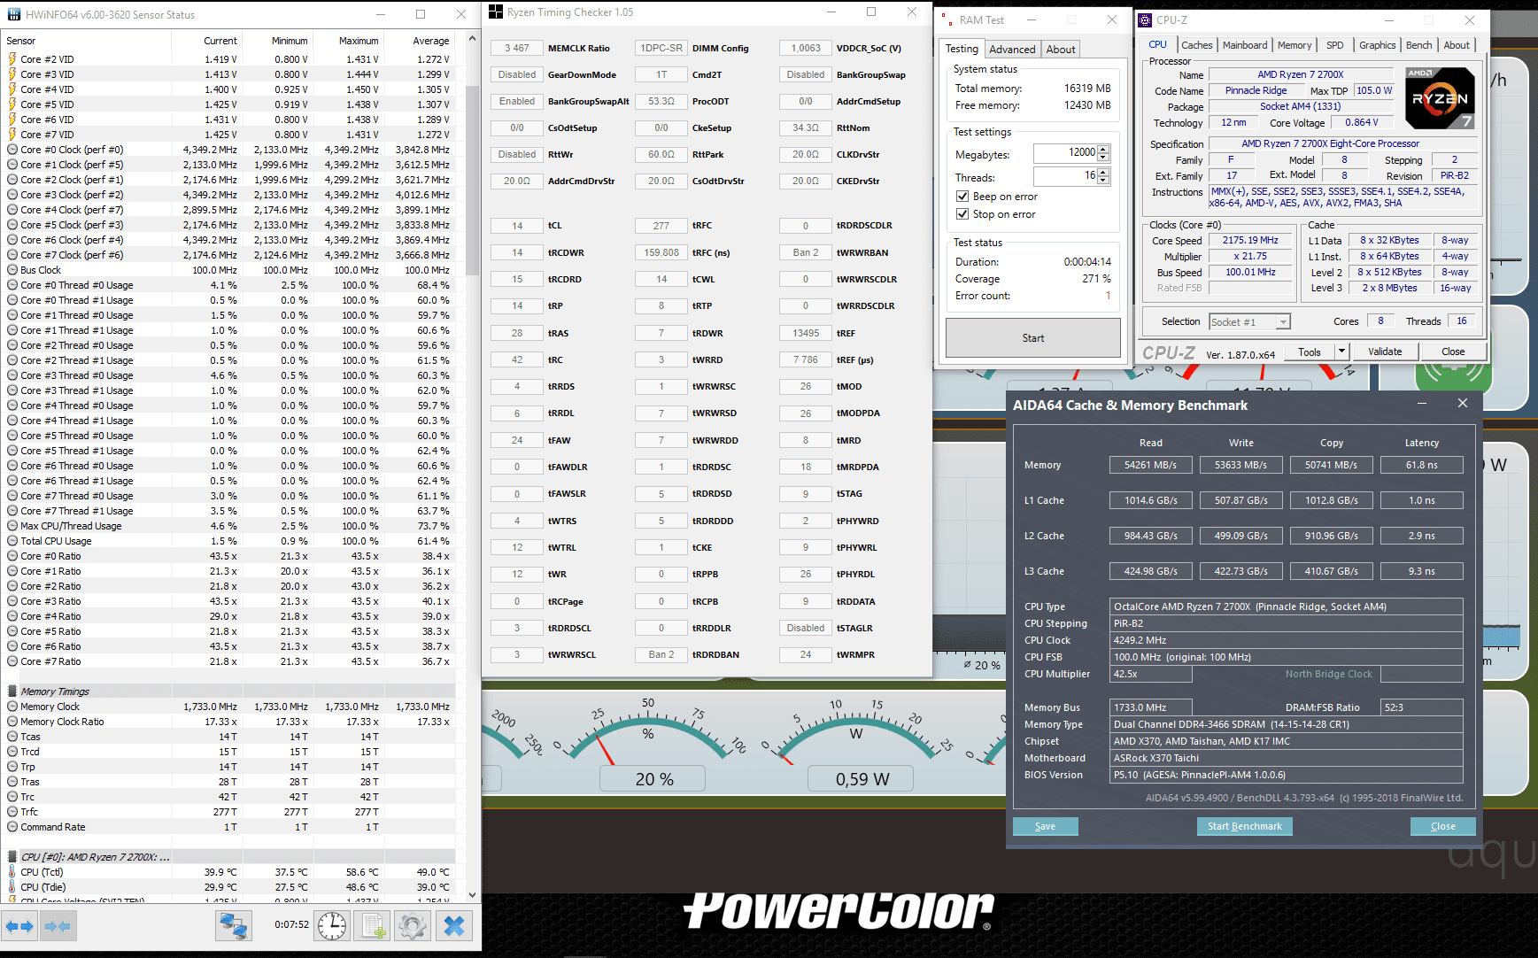Click the RAM Test title bar icon
Screen dimensions: 1538x958
tap(947, 19)
